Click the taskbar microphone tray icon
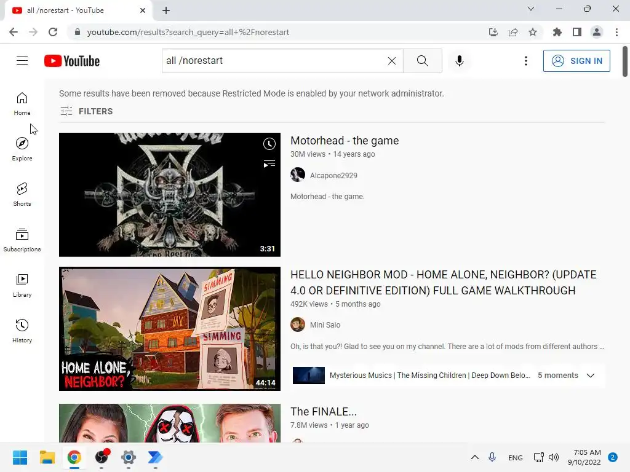The image size is (630, 472). (x=492, y=457)
